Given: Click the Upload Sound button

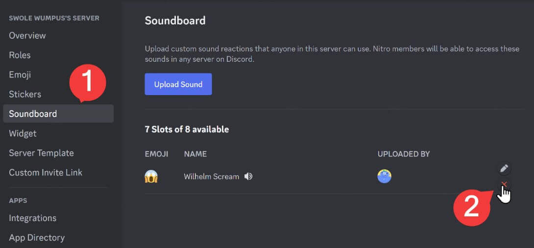Looking at the screenshot, I should 178,84.
